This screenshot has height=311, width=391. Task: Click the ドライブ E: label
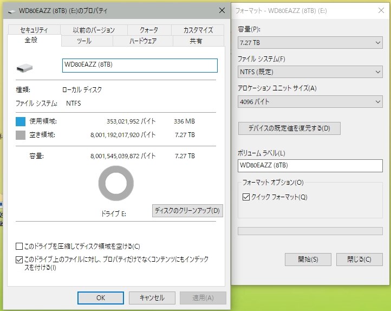(114, 213)
